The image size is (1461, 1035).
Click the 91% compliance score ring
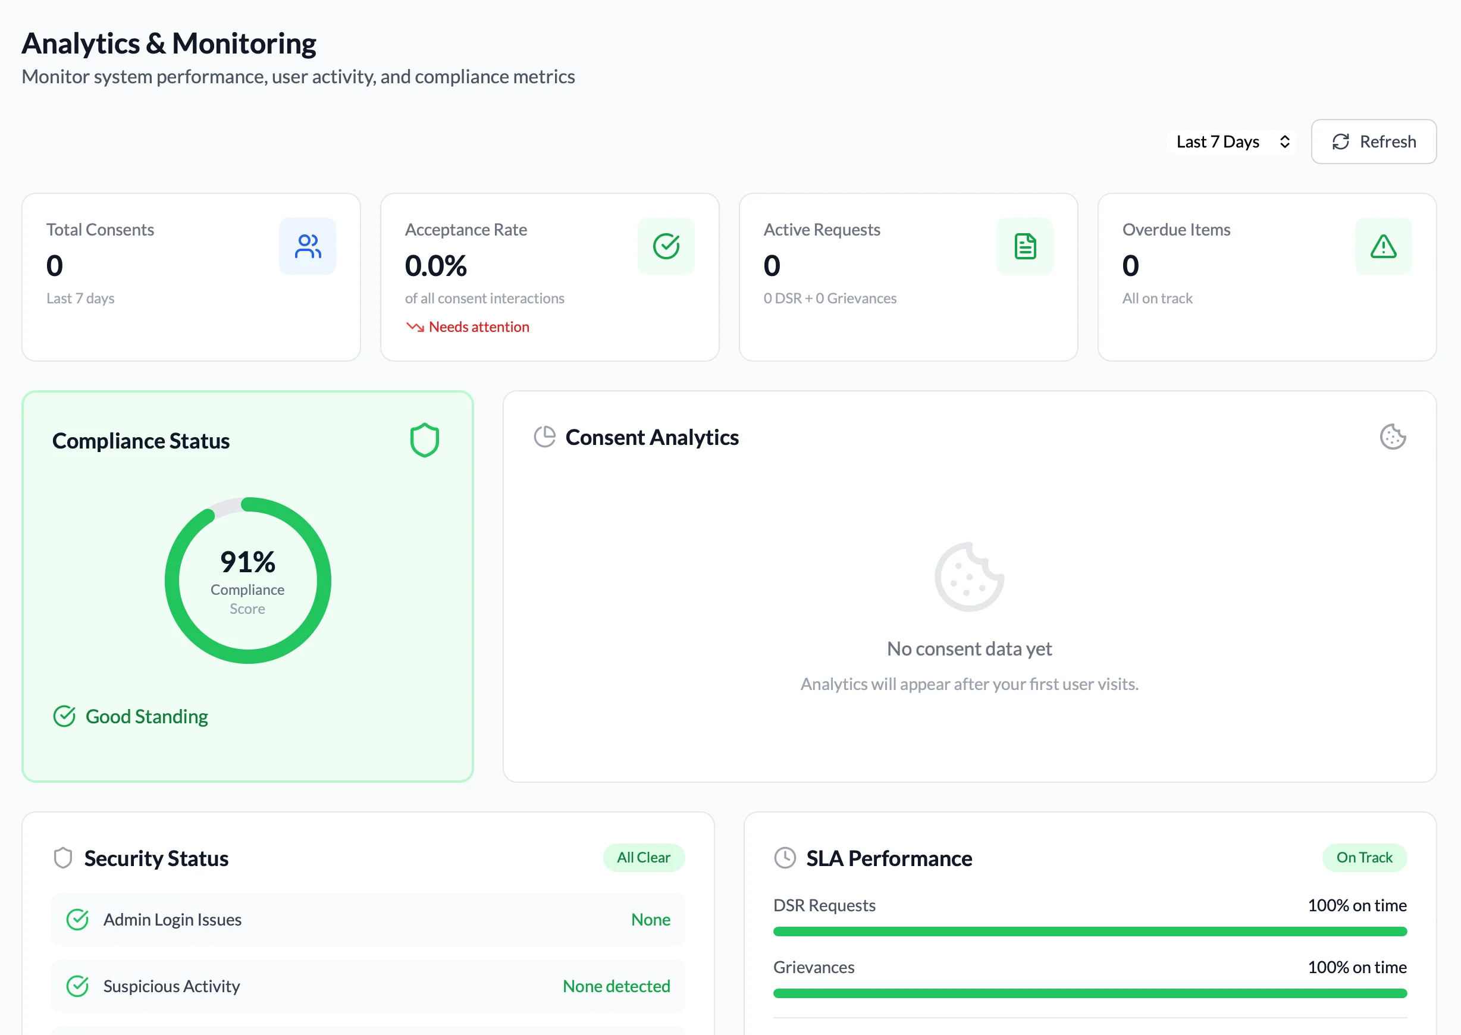(x=248, y=580)
